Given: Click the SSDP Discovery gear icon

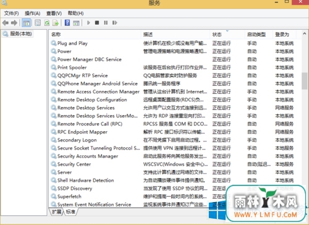Looking at the screenshot, I should (54, 188).
